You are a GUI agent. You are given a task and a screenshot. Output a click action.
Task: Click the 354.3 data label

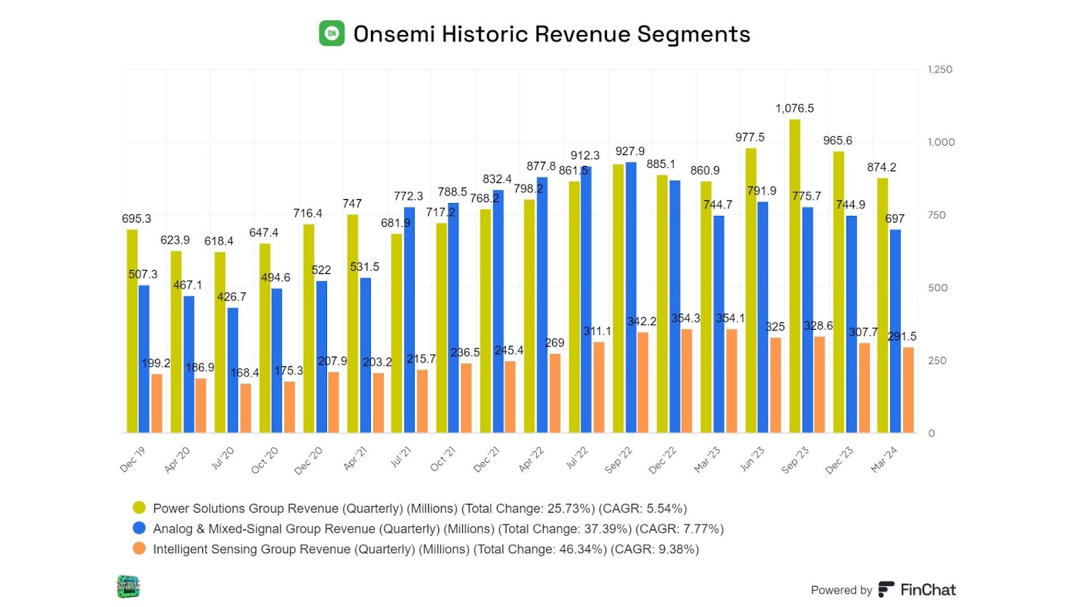point(685,318)
